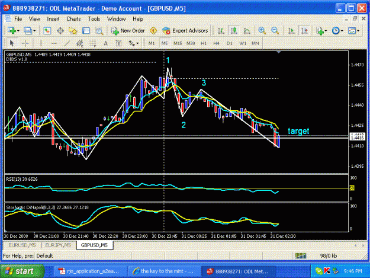Select the Fibonacci retracement tool

point(93,43)
